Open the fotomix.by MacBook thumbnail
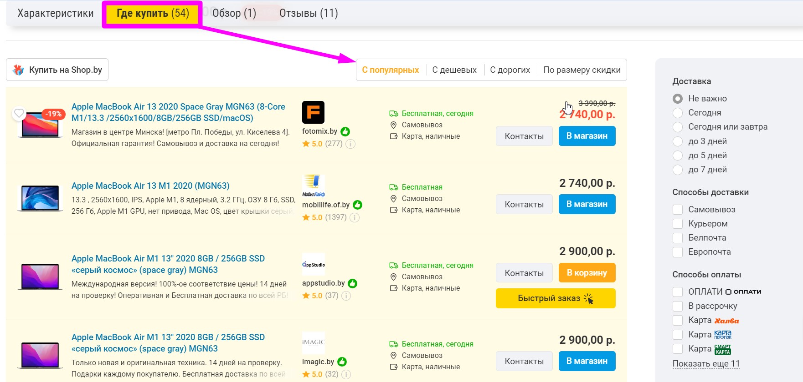Viewport: 803px width, 382px height. tap(40, 125)
